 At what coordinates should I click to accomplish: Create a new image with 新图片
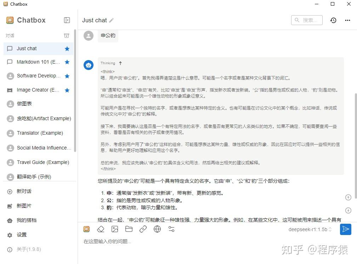click(x=38, y=206)
